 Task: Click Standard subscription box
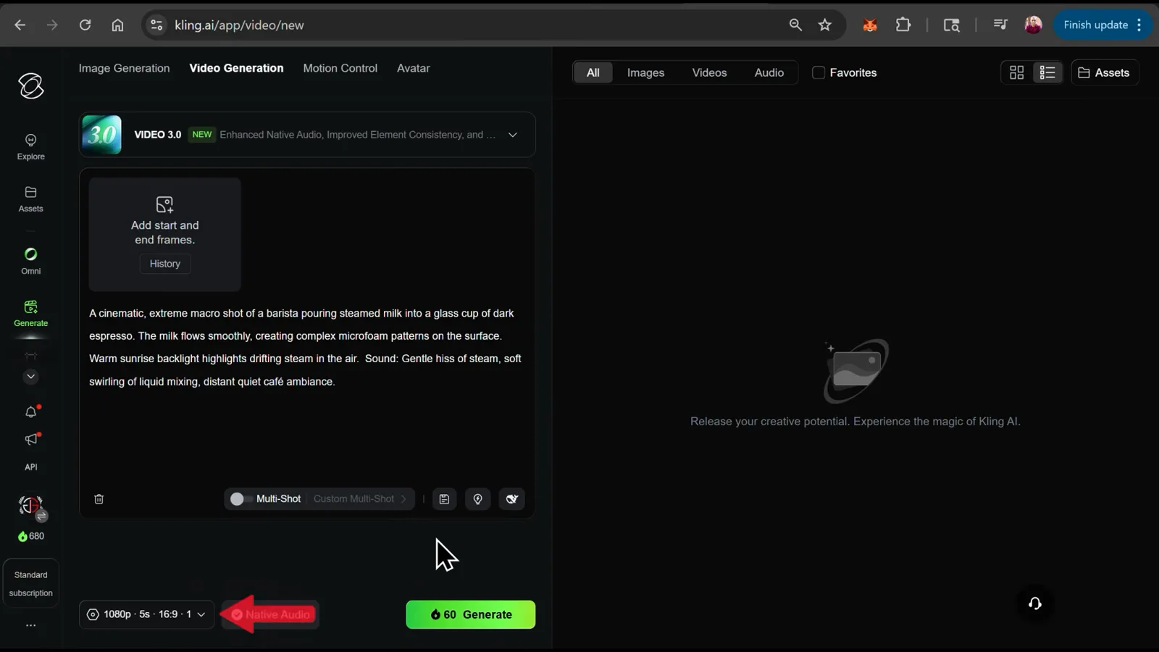30,584
